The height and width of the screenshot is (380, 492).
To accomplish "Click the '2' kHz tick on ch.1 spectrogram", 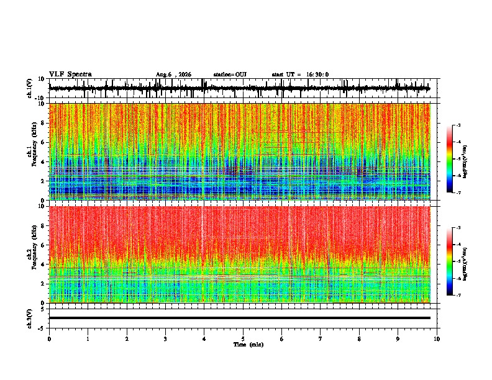I will click(x=43, y=181).
